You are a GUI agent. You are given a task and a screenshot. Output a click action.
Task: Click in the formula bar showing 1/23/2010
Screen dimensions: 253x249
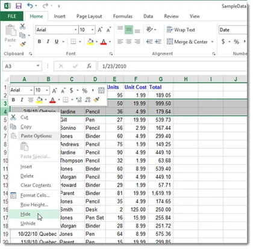(x=172, y=66)
